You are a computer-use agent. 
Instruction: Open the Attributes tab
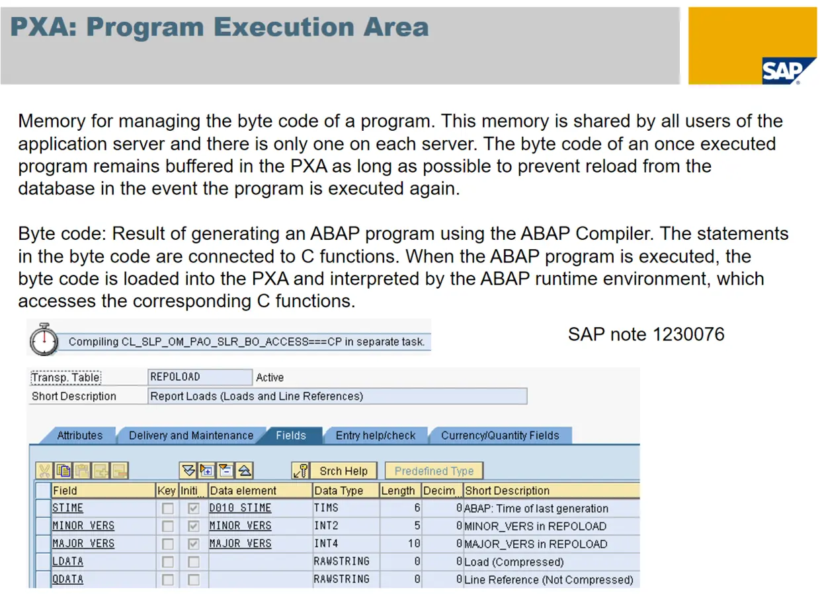(80, 435)
